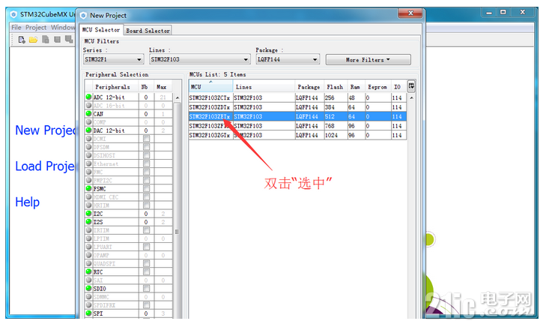
Task: Click the grey status dot for ADC 16-bit
Action: 88,105
